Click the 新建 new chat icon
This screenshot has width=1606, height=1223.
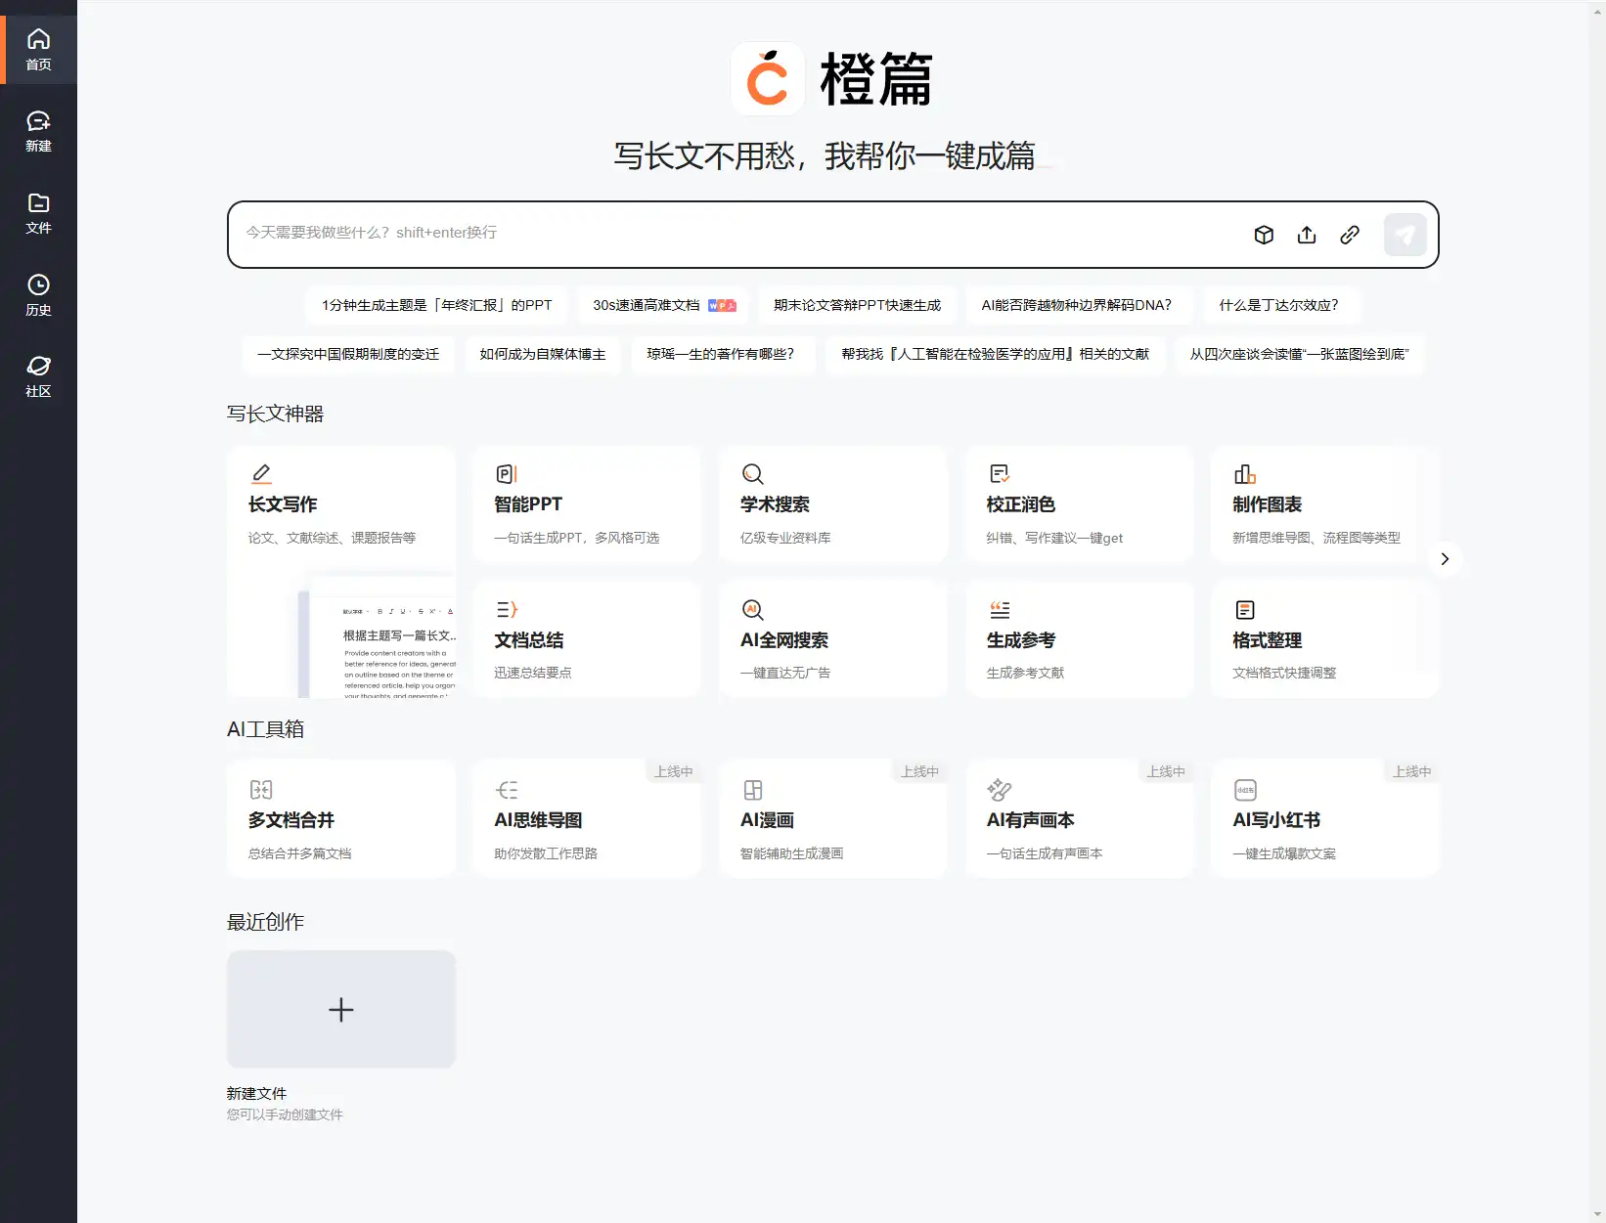[38, 121]
